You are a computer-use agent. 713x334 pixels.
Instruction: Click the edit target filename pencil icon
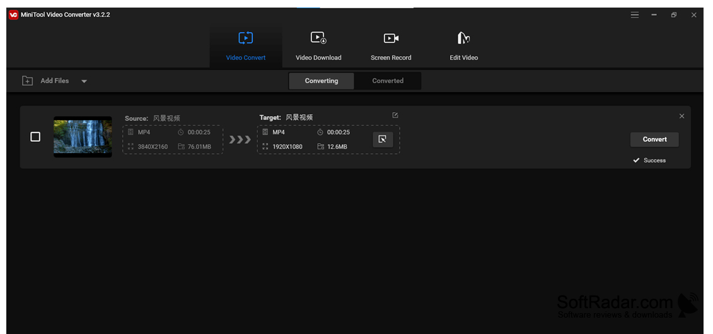coord(395,115)
